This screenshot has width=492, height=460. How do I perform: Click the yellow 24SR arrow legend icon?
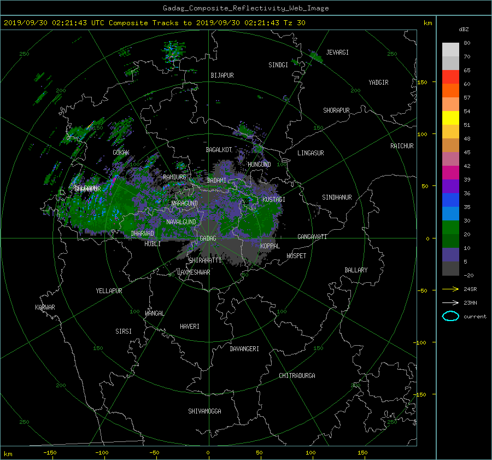tap(450, 289)
